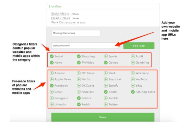Add Spotify to the blocklist
The width and height of the screenshot is (191, 126).
point(106,86)
